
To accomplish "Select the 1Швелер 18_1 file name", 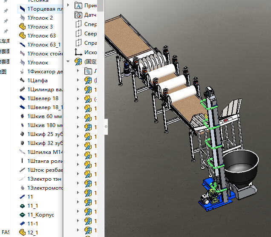I will (x=45, y=107).
